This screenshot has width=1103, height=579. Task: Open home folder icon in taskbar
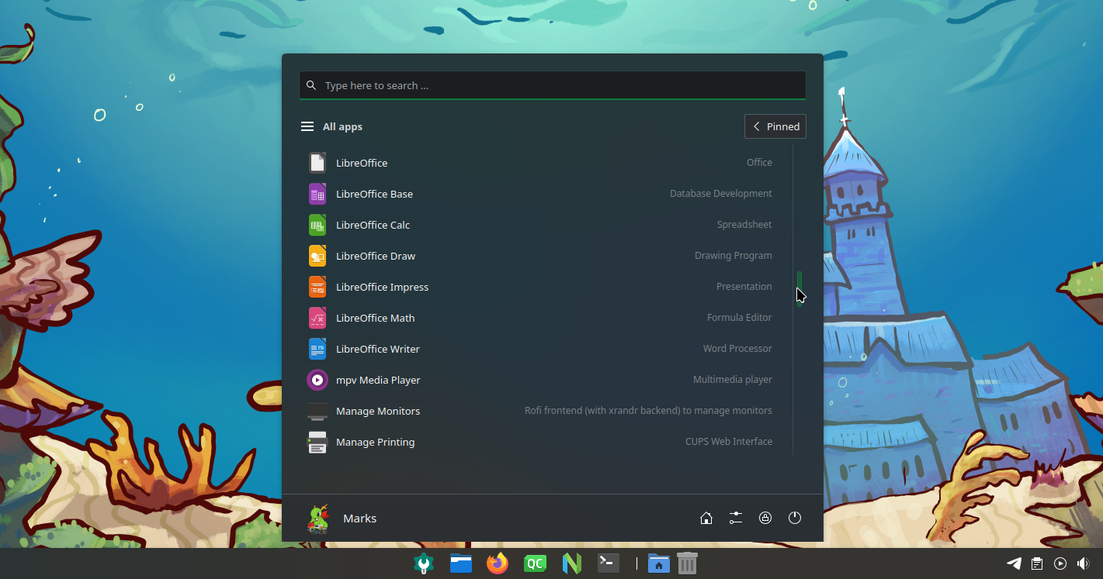[658, 563]
